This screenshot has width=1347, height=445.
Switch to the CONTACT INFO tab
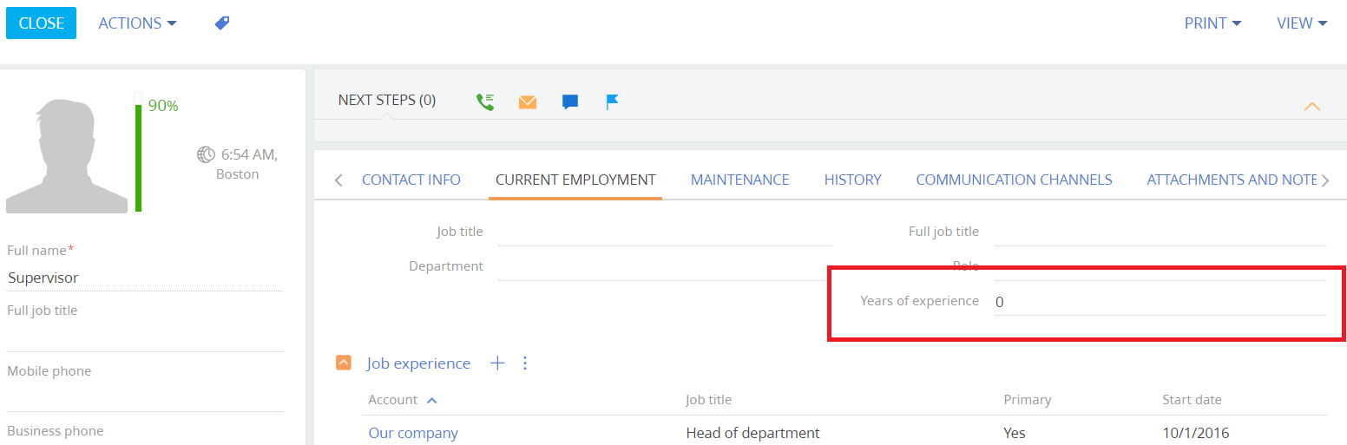click(411, 180)
